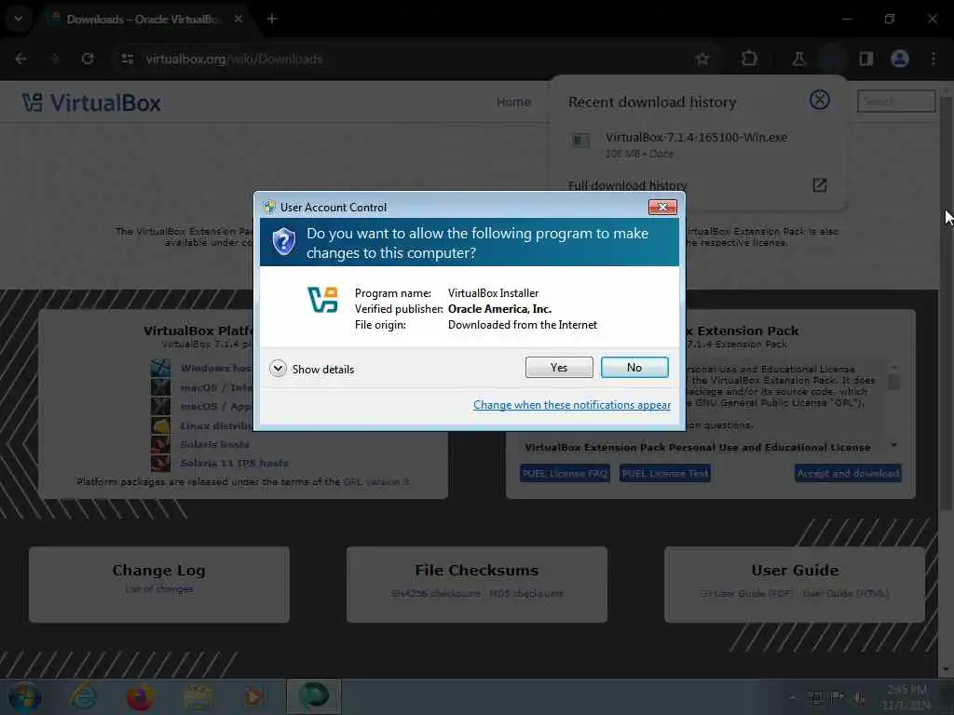
Task: Click the VirtualBox Installer program icon
Action: point(322,300)
